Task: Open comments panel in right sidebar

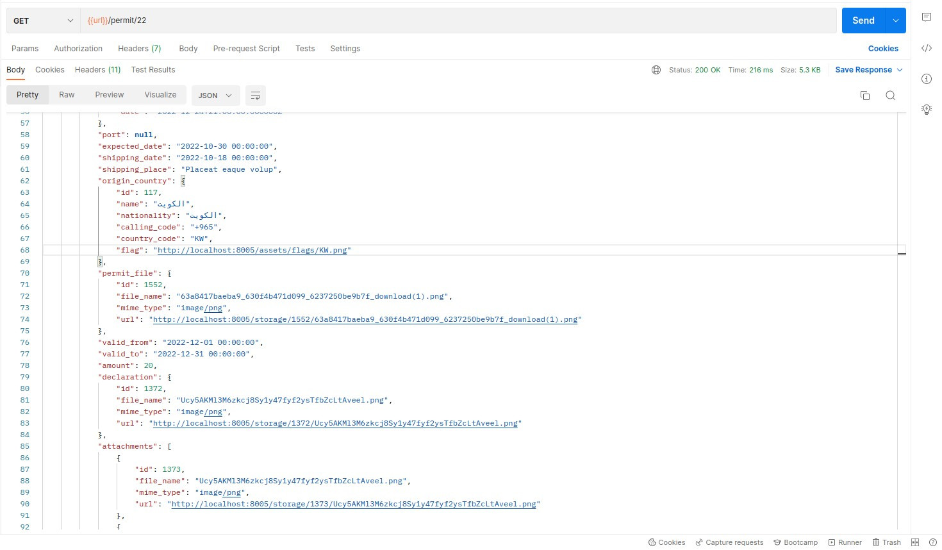Action: [x=926, y=17]
